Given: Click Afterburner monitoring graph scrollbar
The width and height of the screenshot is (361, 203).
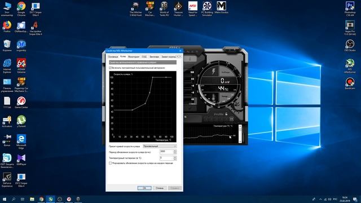Looking at the screenshot, I should (x=240, y=134).
